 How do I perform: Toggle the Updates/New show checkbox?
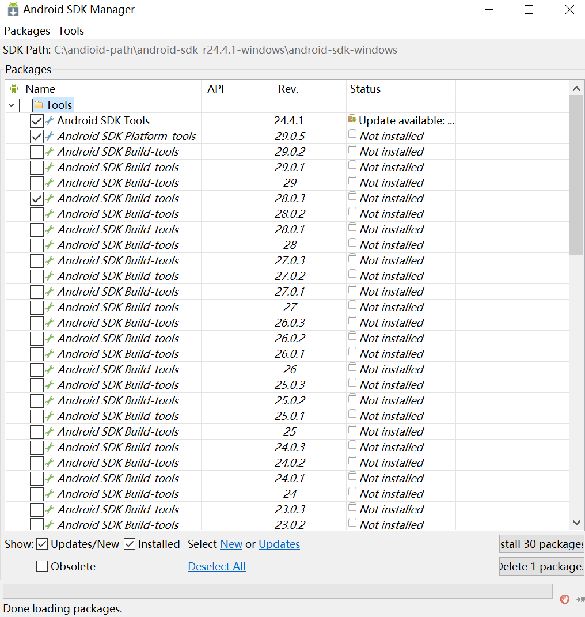42,544
